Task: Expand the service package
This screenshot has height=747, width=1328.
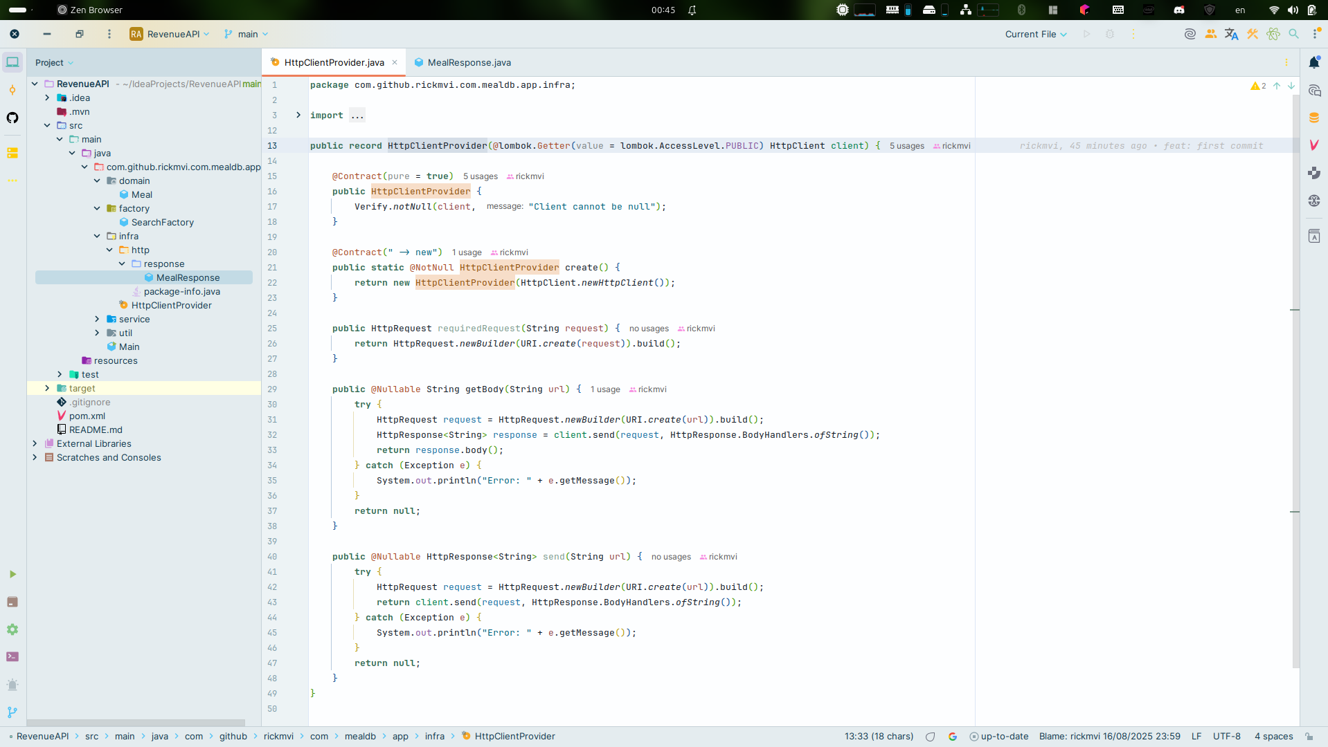Action: pos(97,319)
